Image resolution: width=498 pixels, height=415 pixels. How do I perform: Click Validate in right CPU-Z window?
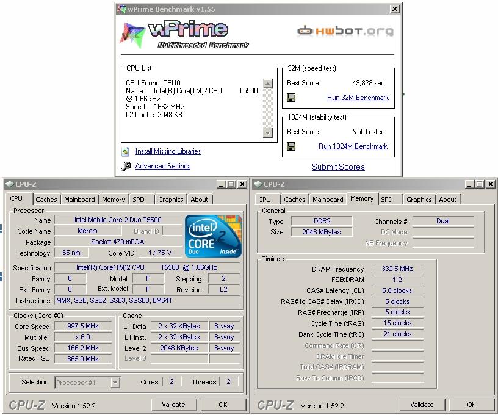click(422, 405)
